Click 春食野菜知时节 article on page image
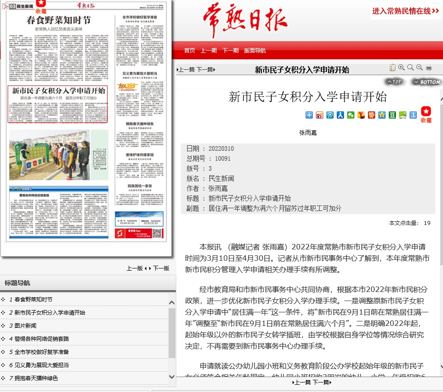The height and width of the screenshot is (392, 443). click(x=58, y=48)
